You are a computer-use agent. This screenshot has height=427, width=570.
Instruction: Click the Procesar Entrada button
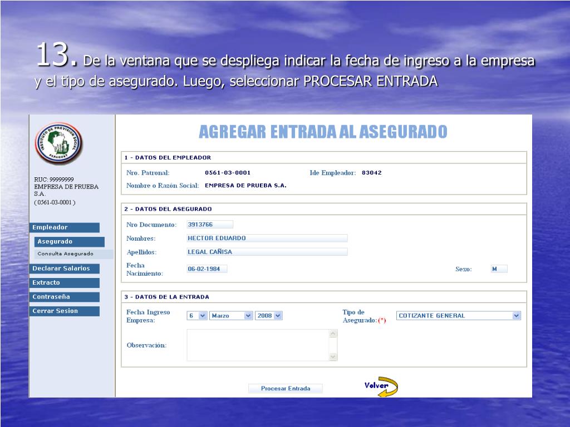(x=286, y=389)
